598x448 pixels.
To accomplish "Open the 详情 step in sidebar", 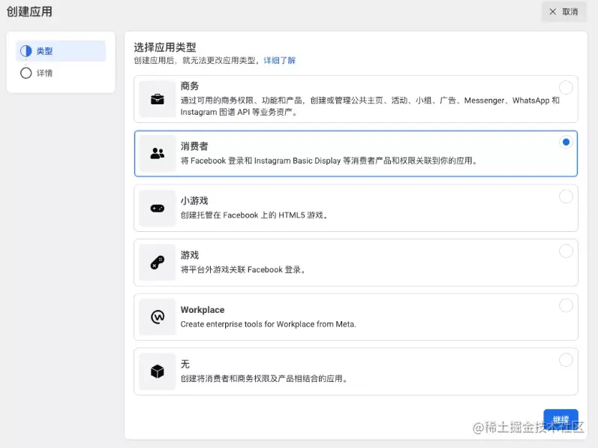I will point(61,73).
